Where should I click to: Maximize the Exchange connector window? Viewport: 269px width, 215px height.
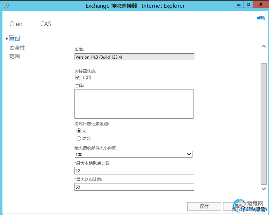(248, 5)
